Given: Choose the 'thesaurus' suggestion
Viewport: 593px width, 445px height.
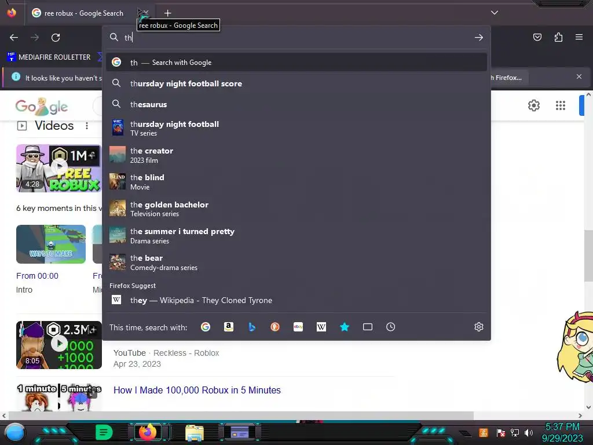Looking at the screenshot, I should click(x=296, y=104).
